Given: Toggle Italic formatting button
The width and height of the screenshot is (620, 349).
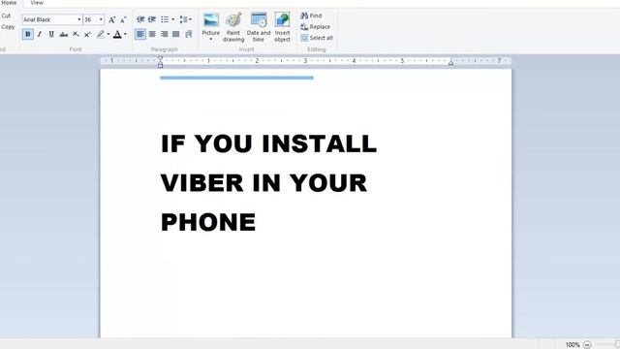Looking at the screenshot, I should point(39,35).
